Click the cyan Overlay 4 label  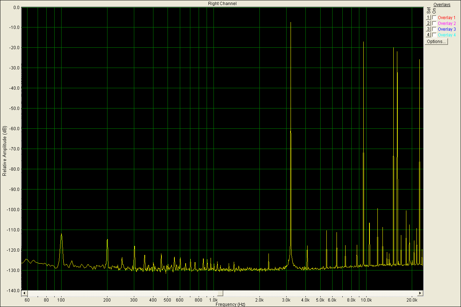click(447, 35)
